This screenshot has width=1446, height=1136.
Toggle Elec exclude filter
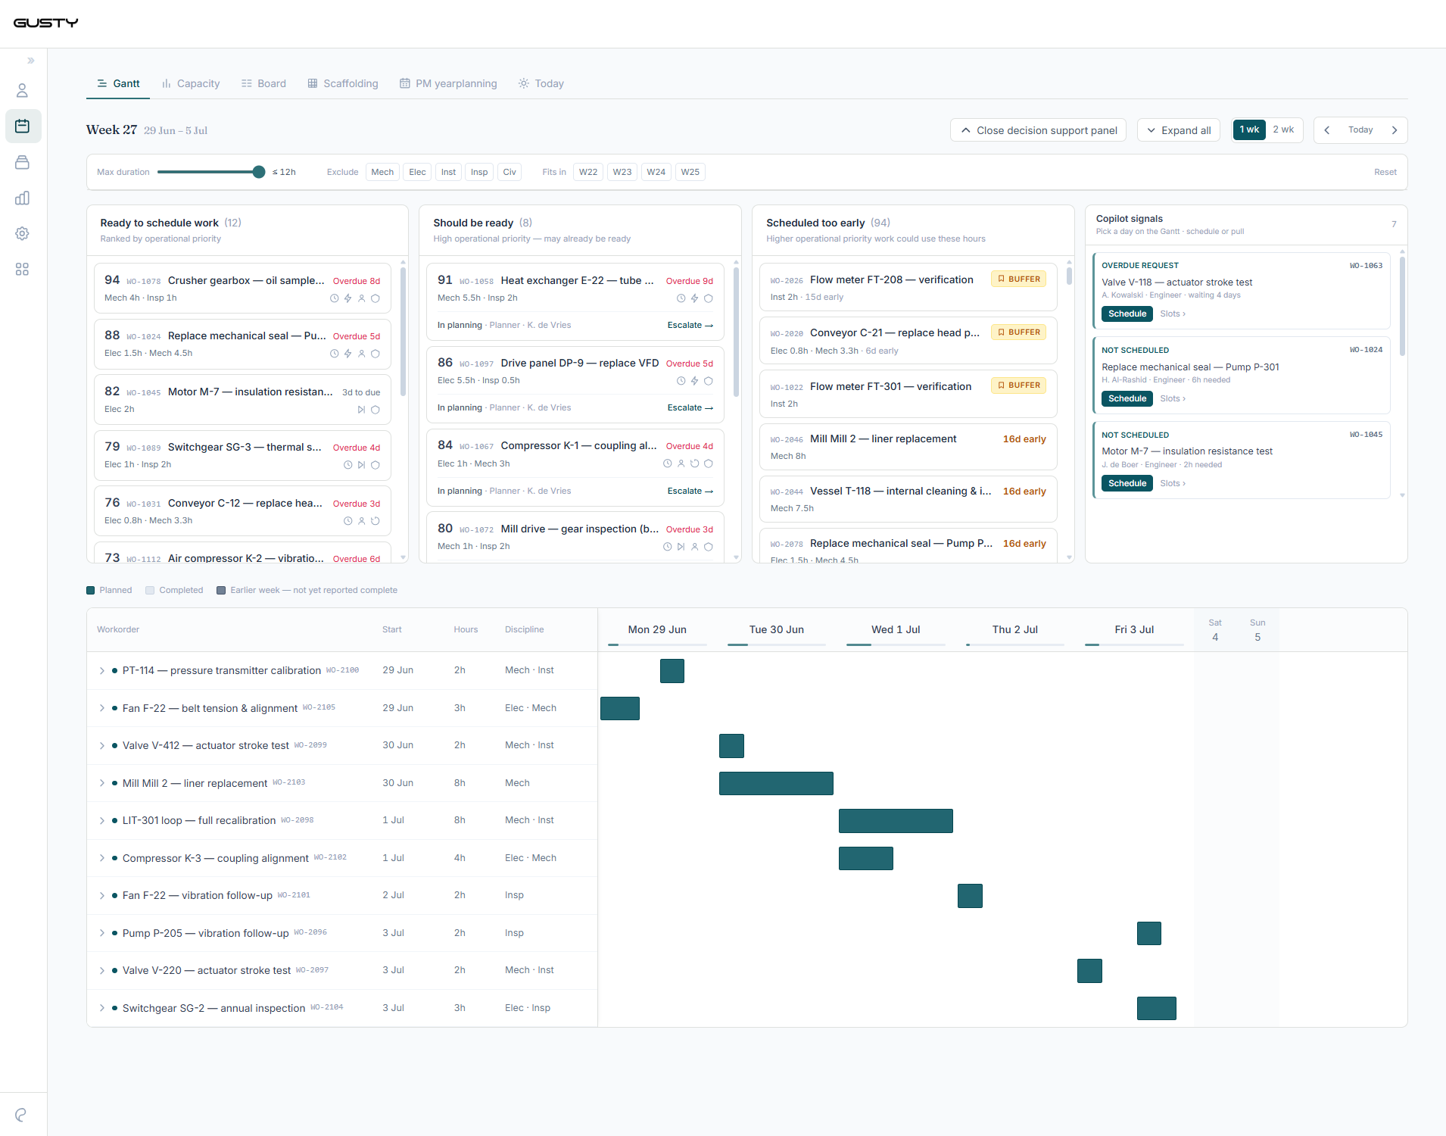pos(417,172)
